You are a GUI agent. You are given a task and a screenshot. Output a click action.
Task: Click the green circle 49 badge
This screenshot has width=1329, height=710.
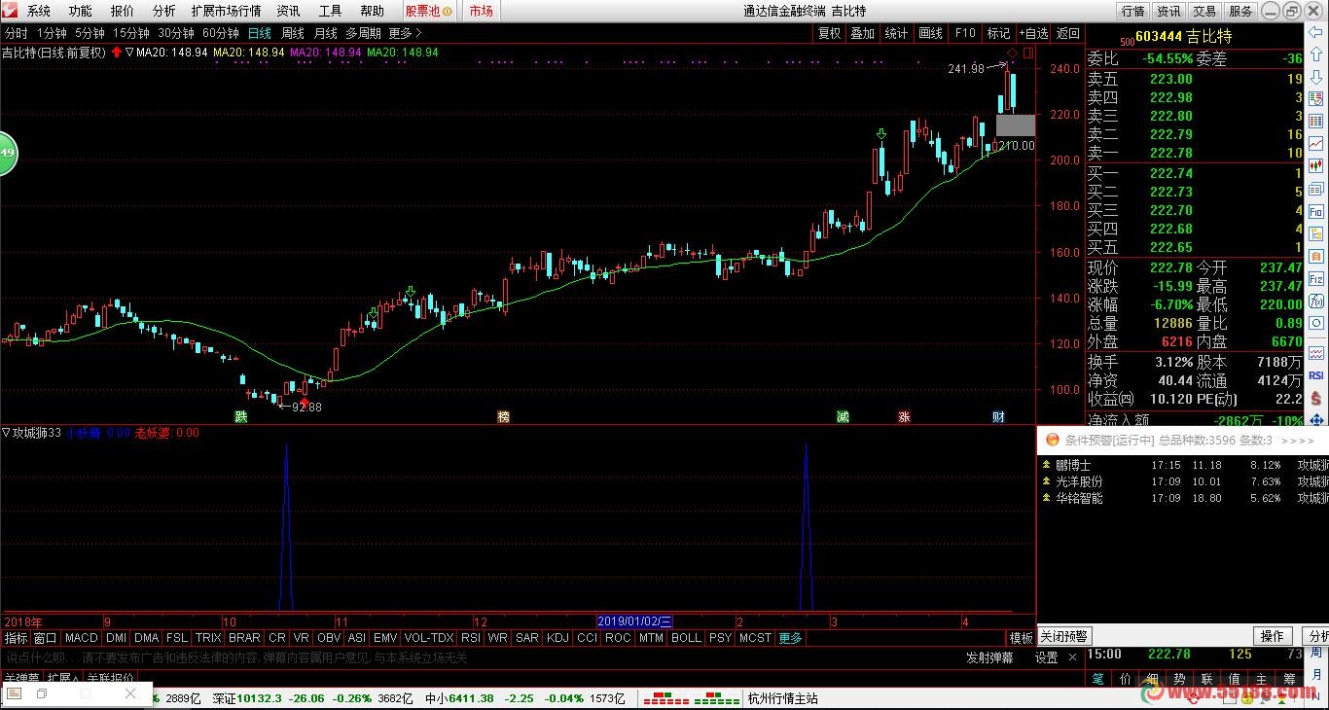click(x=8, y=153)
